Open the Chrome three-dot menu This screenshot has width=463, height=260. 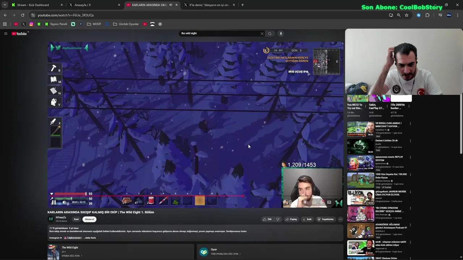(458, 15)
